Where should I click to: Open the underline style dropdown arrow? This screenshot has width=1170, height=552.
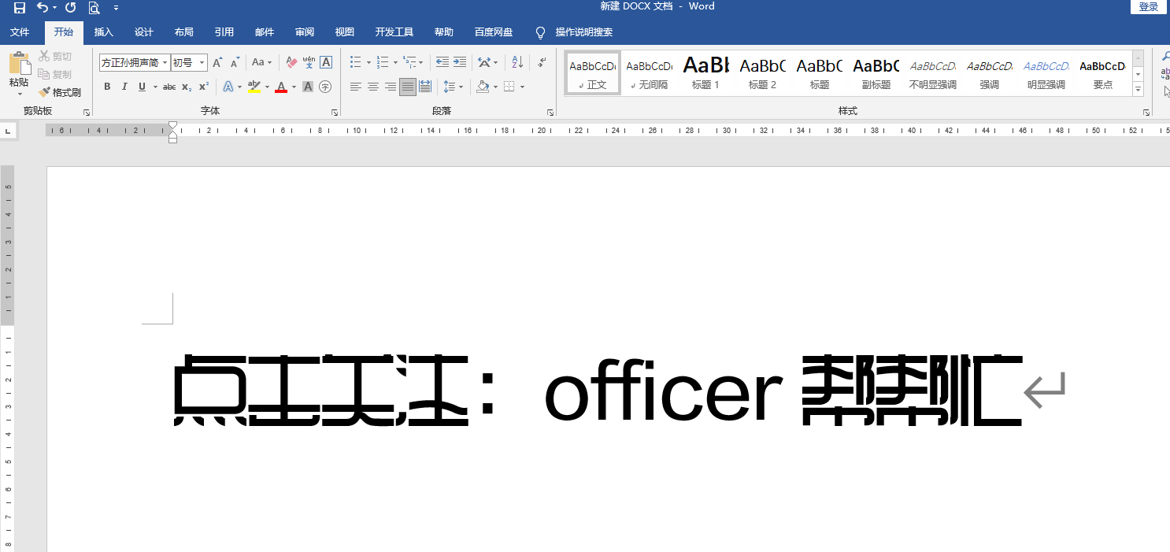tap(155, 87)
